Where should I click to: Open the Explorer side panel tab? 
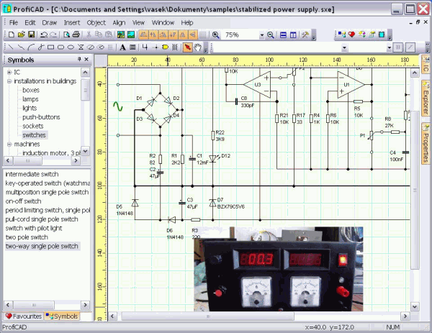[x=426, y=99]
